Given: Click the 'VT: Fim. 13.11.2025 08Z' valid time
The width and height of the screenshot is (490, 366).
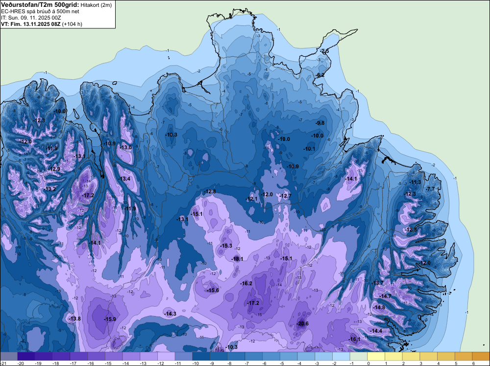Looking at the screenshot, I should click(31, 24).
